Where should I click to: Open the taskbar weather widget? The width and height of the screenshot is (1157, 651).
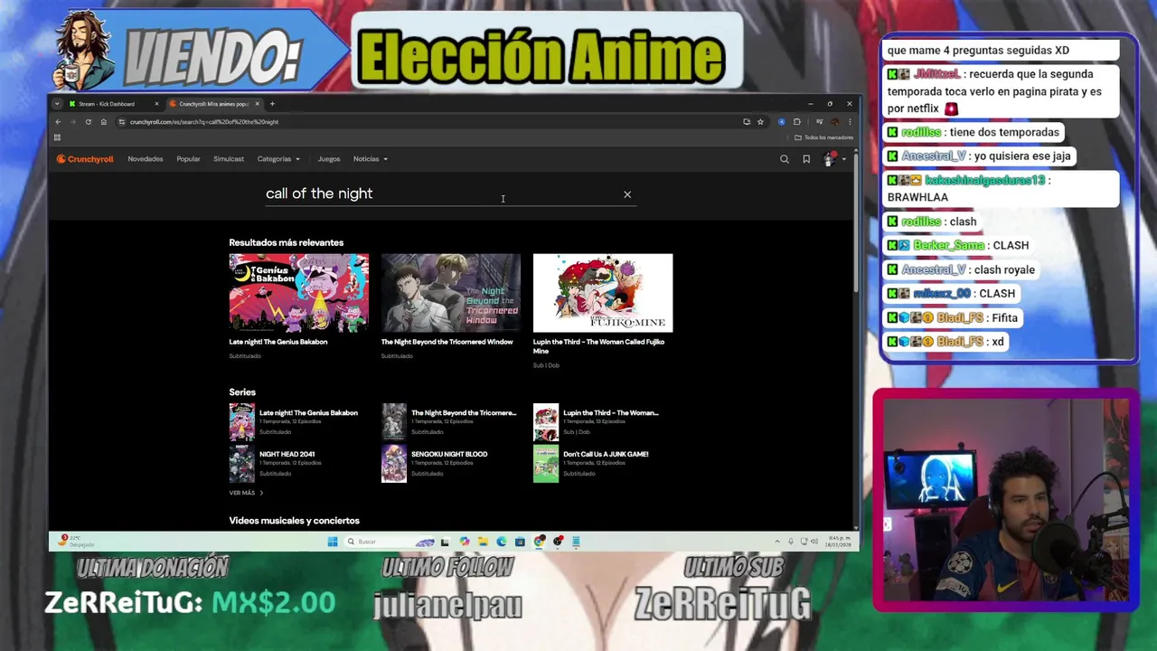[76, 542]
